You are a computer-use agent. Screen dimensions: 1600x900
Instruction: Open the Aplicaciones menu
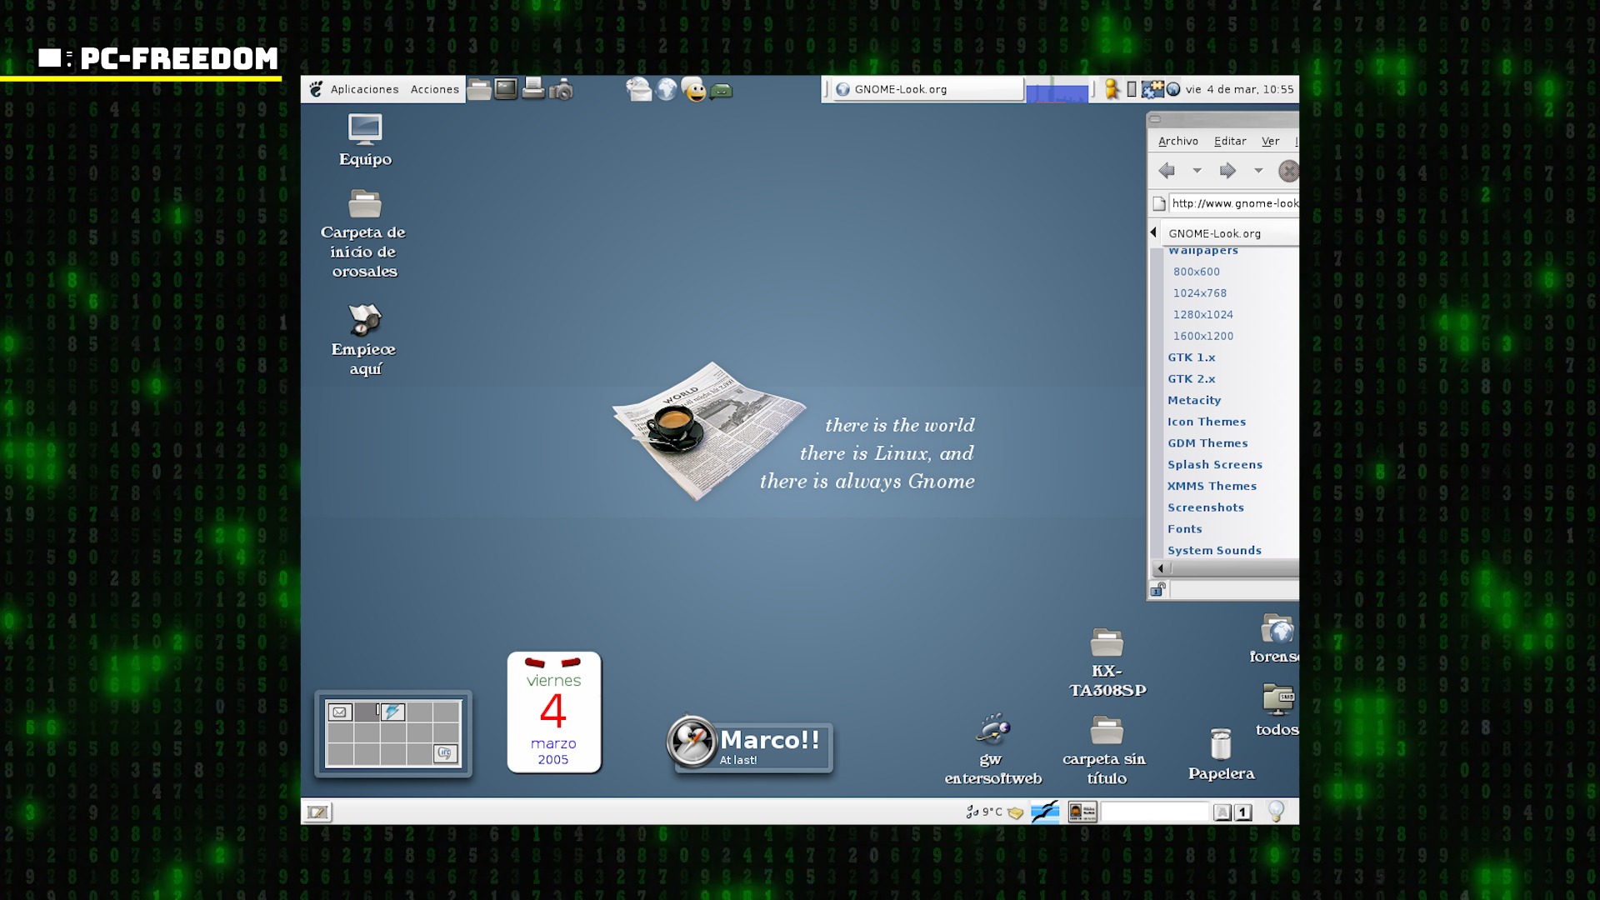[x=364, y=89]
